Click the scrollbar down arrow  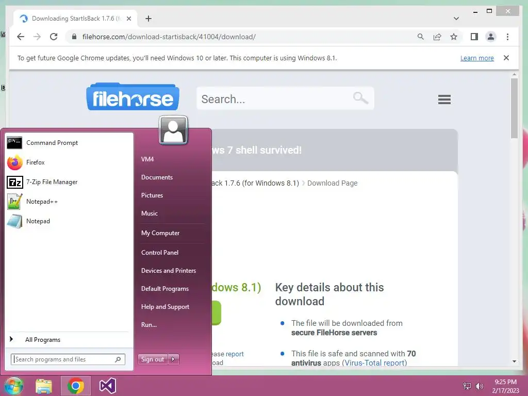click(x=514, y=361)
